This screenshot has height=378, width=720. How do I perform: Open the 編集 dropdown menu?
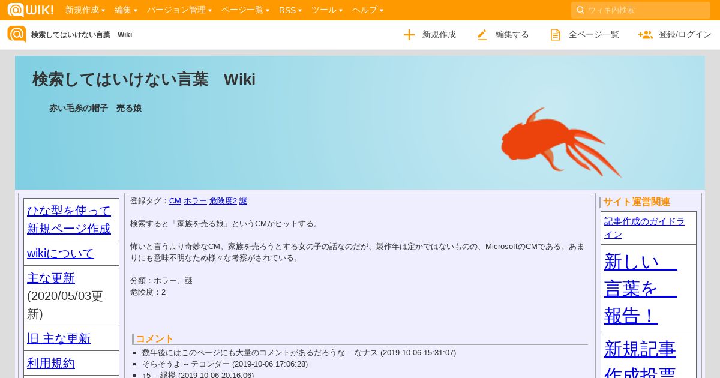click(126, 10)
